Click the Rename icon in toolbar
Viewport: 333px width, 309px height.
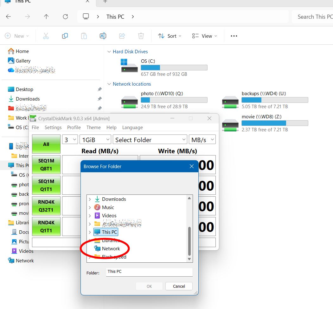pyautogui.click(x=103, y=36)
